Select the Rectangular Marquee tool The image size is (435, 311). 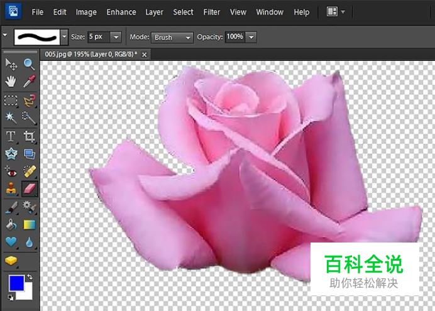11,101
